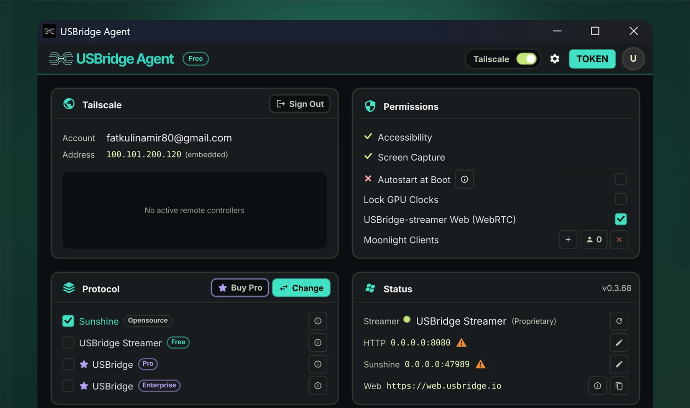Screen dimensions: 690x408
Task: Open info for Sunshine protocol
Action: pos(318,321)
